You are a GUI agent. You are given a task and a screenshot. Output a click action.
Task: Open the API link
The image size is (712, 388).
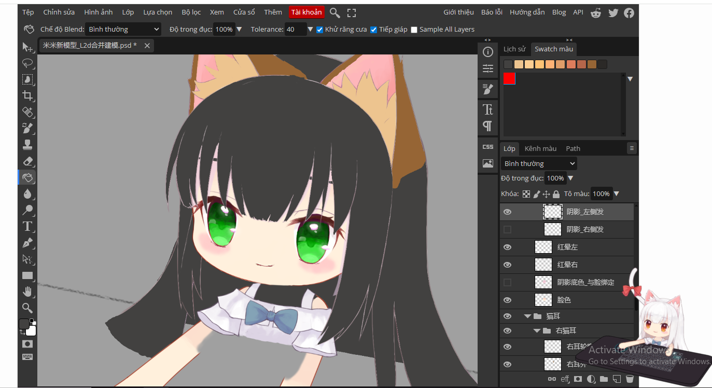578,12
